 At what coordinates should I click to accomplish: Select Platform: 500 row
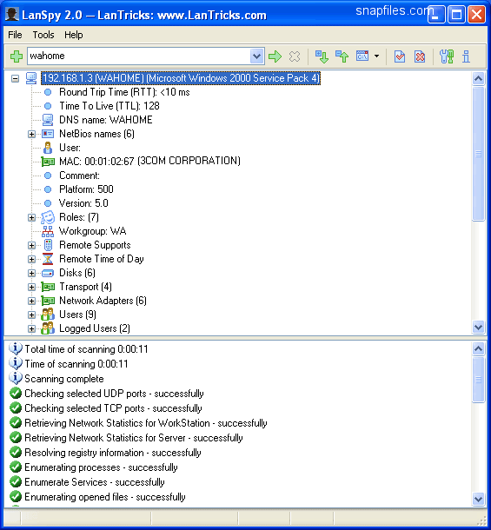coord(86,189)
